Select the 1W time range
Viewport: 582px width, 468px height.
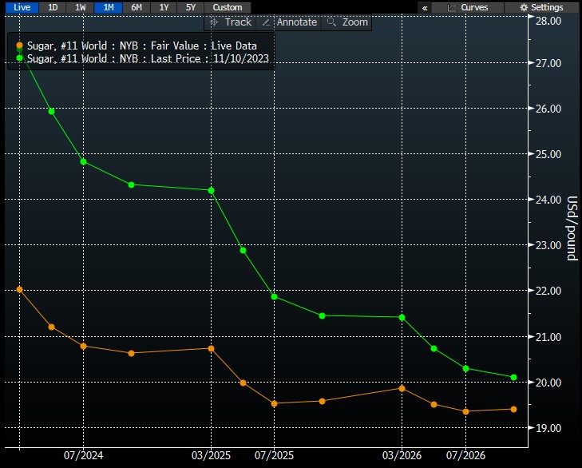click(x=79, y=7)
